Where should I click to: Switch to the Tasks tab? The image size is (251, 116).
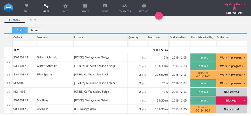point(33,19)
